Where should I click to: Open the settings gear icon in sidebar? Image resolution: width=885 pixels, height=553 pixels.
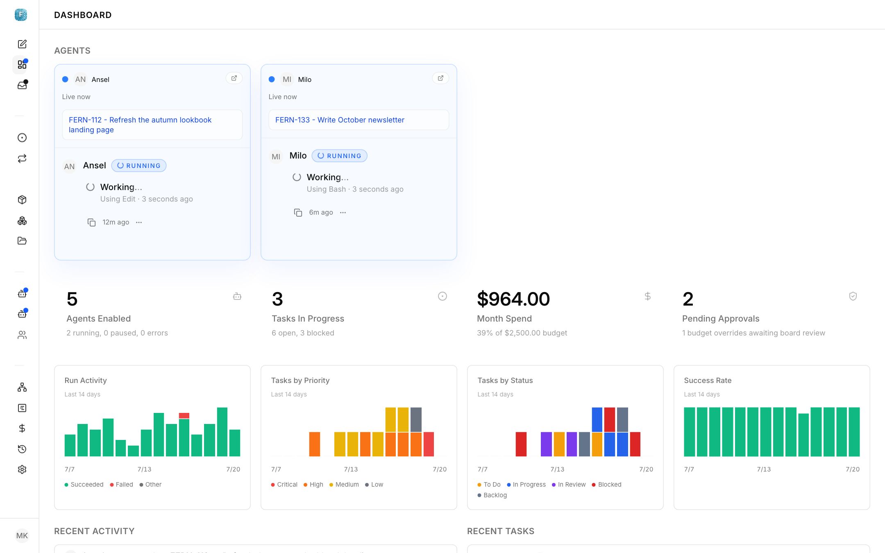(22, 469)
